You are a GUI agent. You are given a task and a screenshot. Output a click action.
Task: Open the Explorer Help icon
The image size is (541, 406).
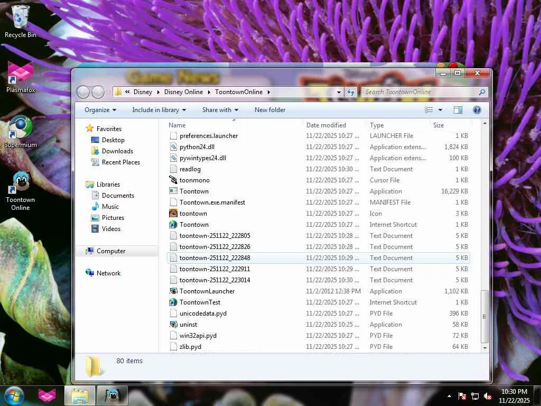point(477,110)
